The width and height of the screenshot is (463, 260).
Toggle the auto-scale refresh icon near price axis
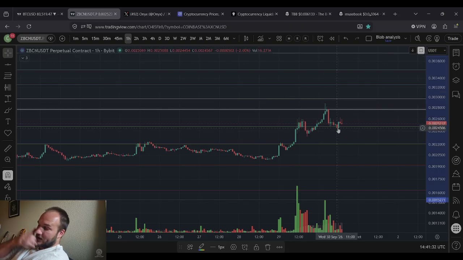pos(421,51)
